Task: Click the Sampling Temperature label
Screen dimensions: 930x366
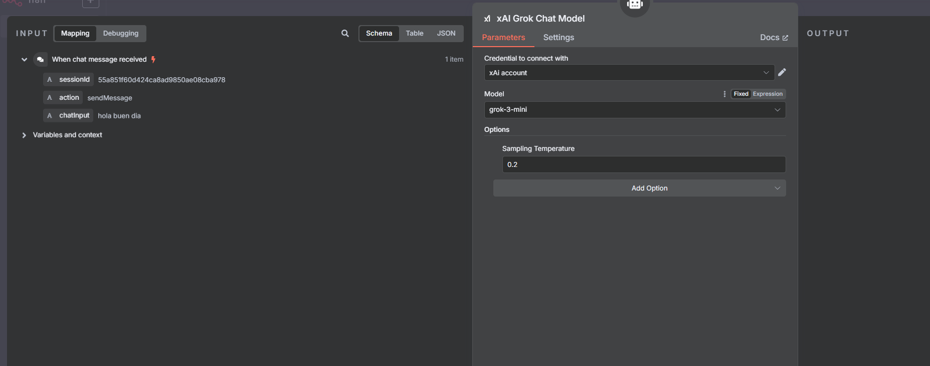Action: tap(538, 148)
